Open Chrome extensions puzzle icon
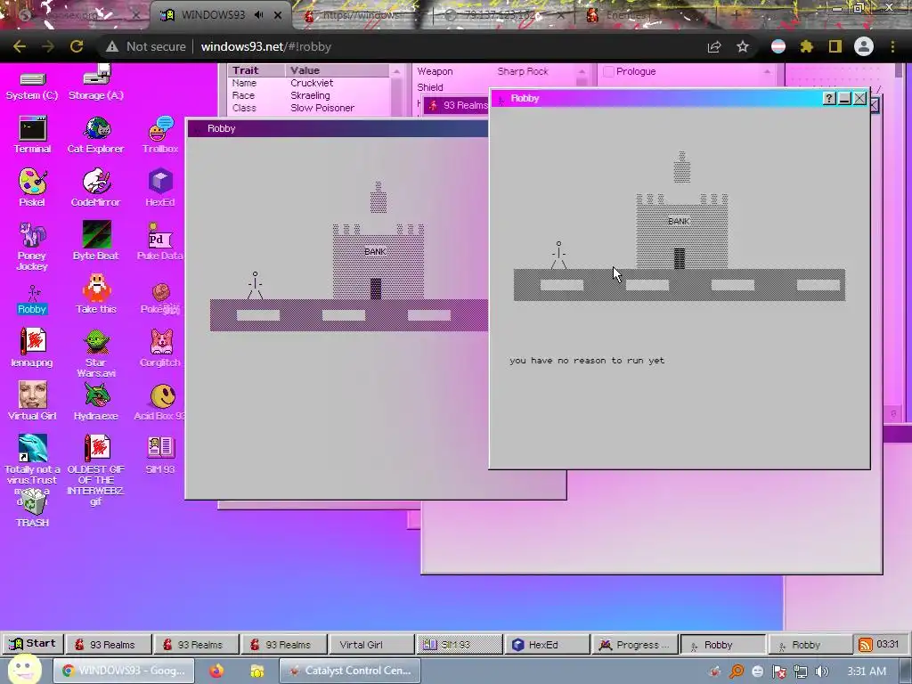The width and height of the screenshot is (912, 684). pyautogui.click(x=806, y=46)
